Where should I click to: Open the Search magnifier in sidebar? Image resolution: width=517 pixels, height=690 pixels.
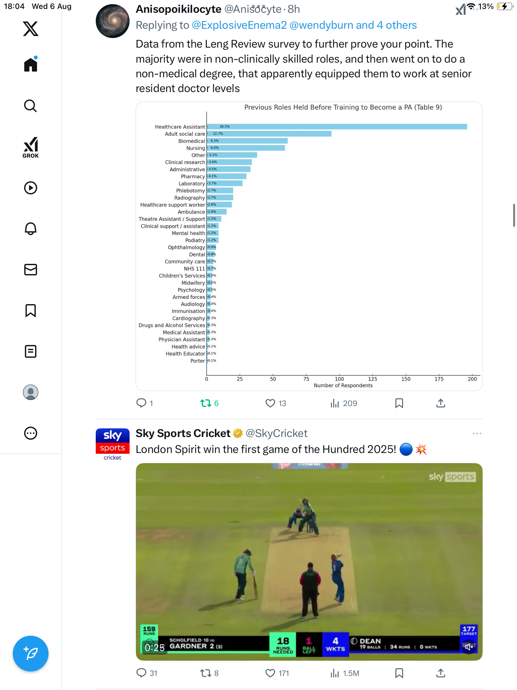point(31,106)
